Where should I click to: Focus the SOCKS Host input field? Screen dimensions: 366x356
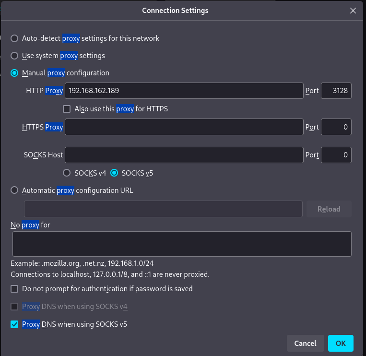(x=184, y=155)
